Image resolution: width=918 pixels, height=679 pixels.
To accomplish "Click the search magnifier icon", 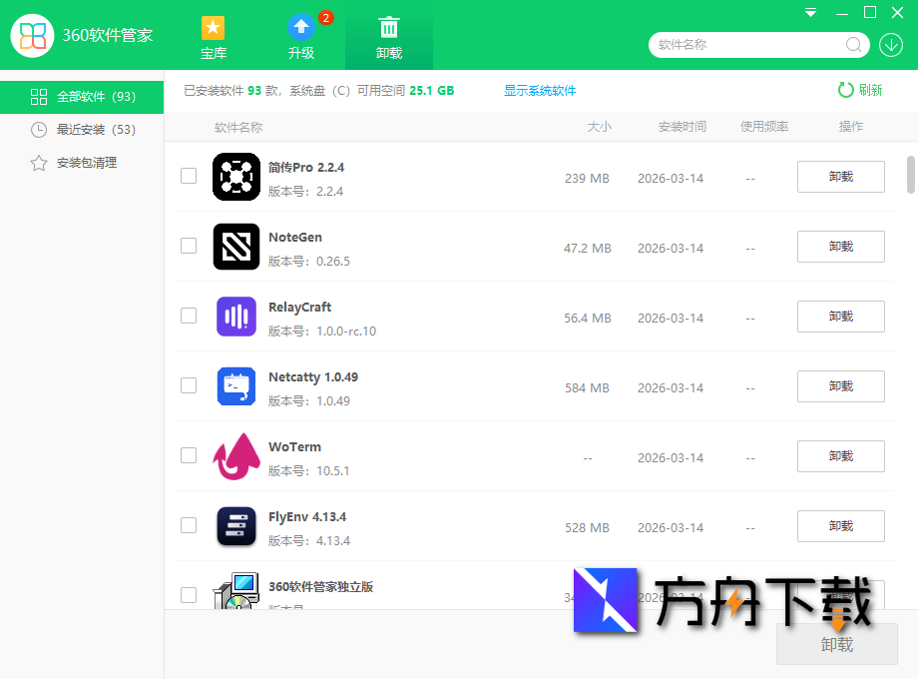I will (x=853, y=45).
